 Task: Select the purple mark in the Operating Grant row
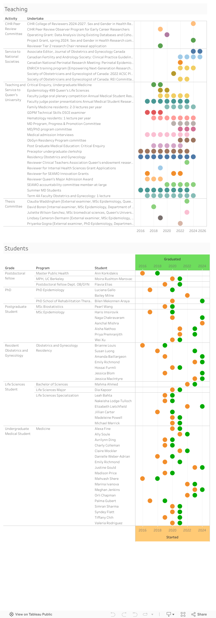pyautogui.click(x=167, y=35)
